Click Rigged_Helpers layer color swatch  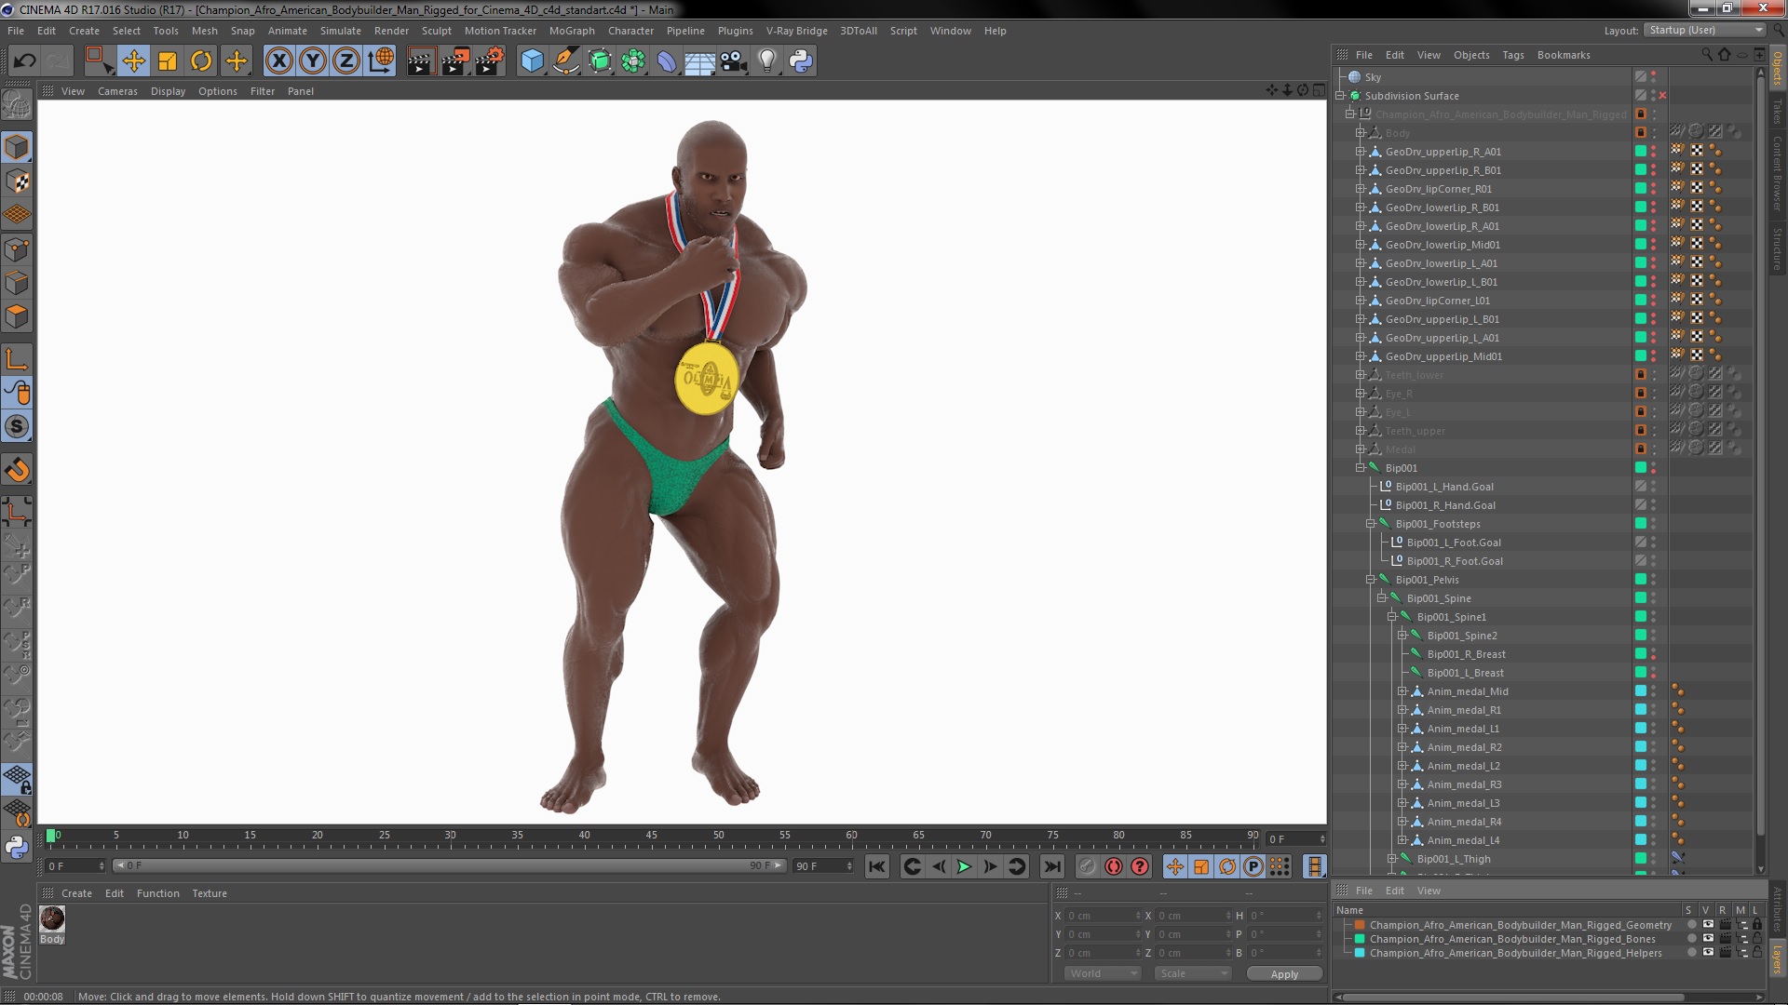coord(1360,953)
